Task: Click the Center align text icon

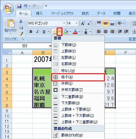Action: tap(106, 31)
